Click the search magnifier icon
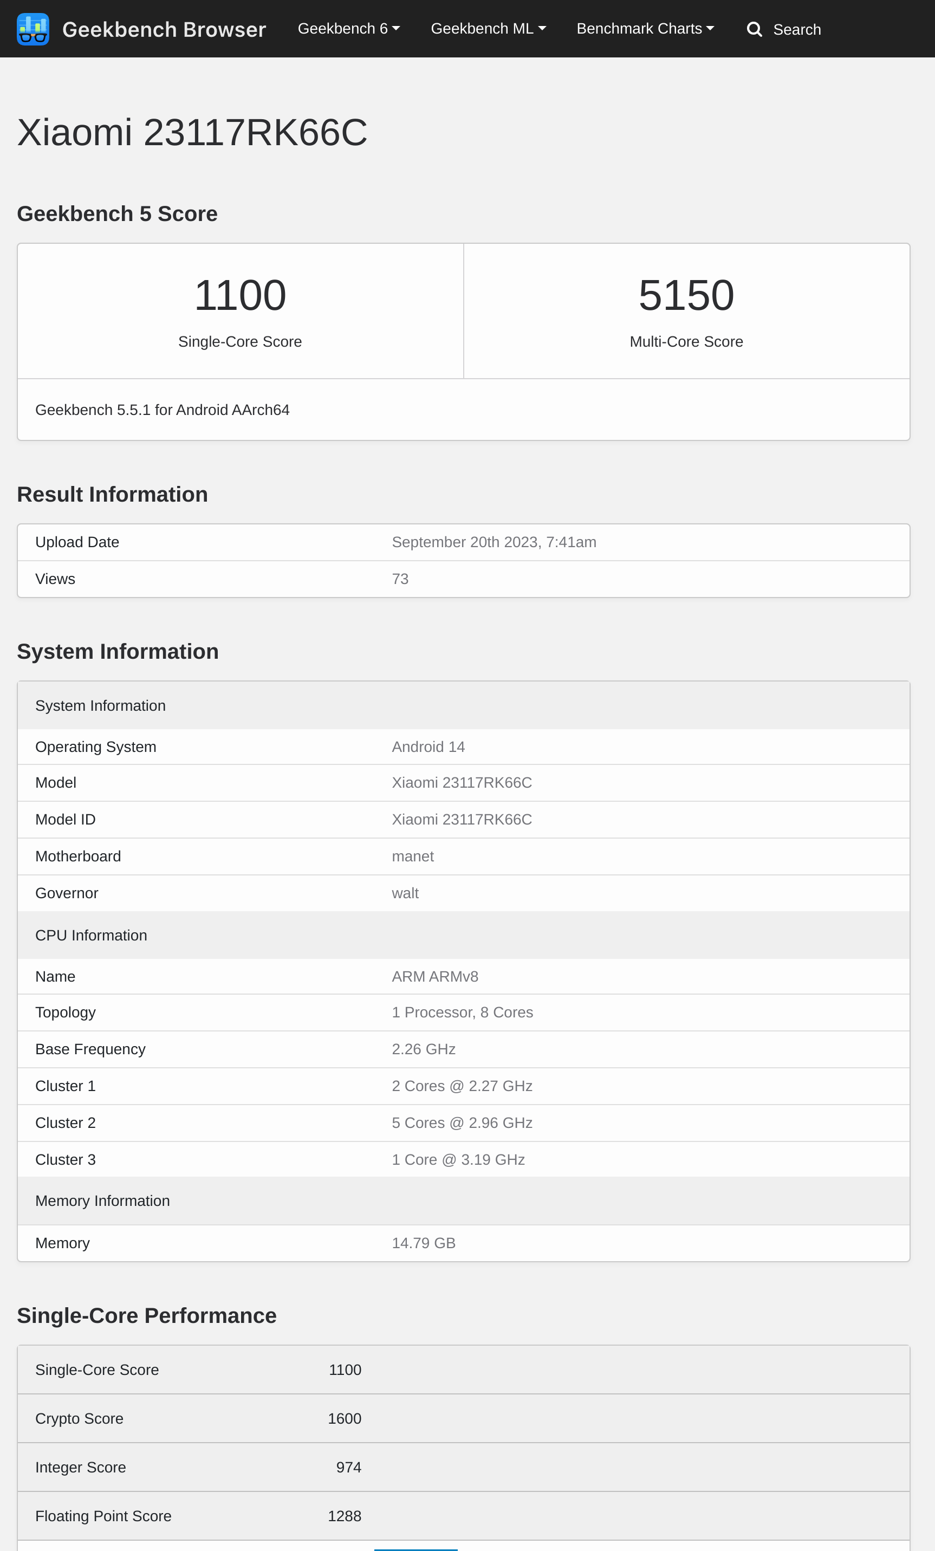 pyautogui.click(x=754, y=30)
